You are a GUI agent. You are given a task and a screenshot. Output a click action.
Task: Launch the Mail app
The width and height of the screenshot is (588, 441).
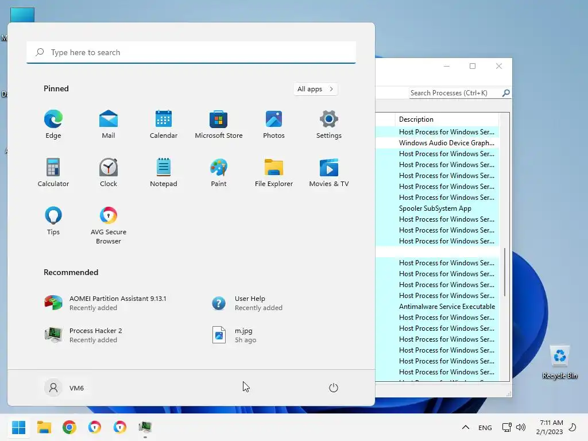(109, 124)
